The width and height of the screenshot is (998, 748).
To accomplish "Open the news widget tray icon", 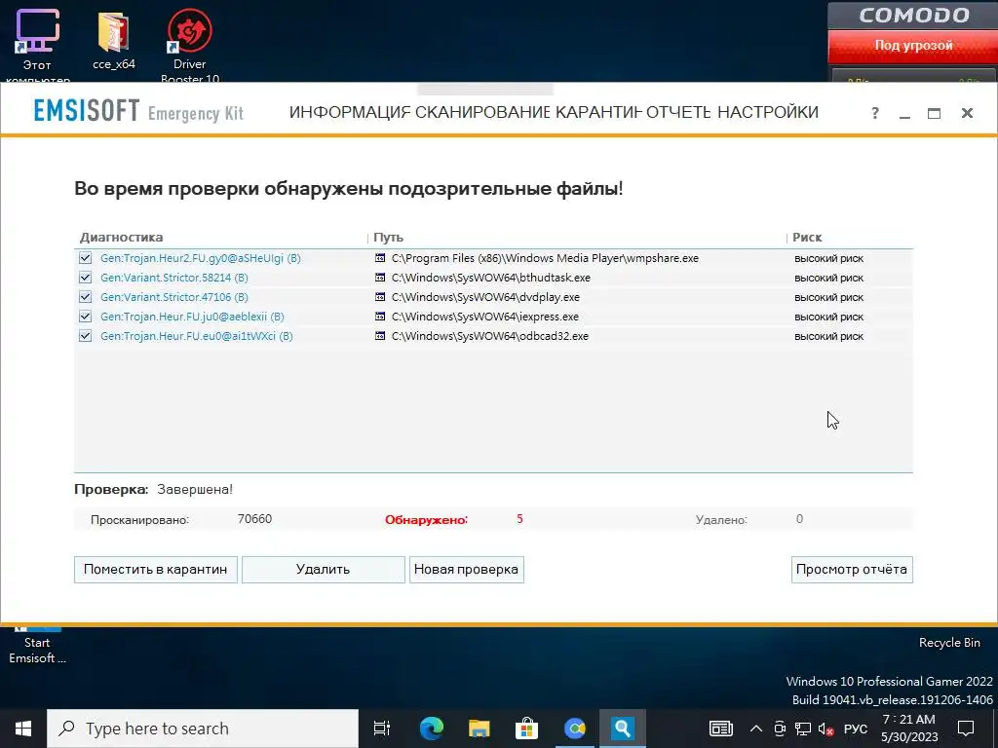I will (721, 729).
